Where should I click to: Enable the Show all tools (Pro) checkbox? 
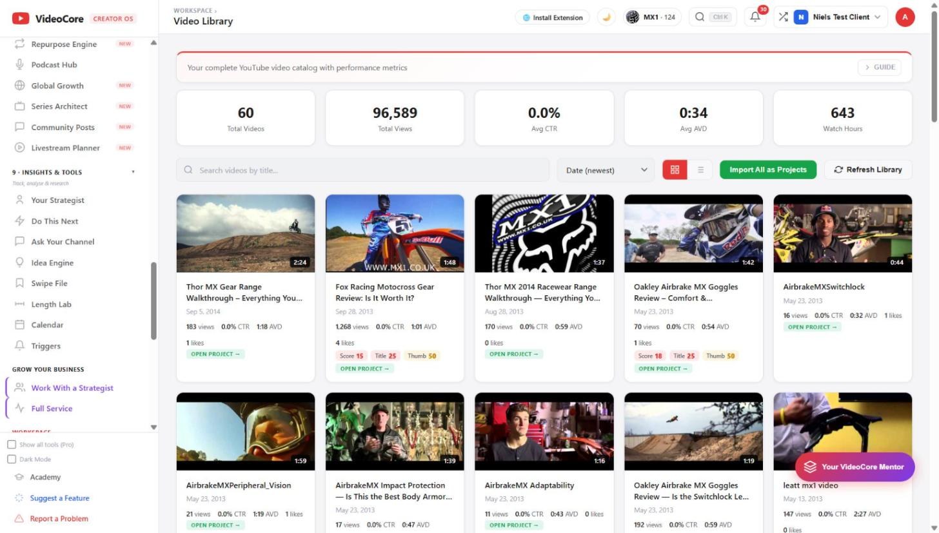tap(12, 445)
